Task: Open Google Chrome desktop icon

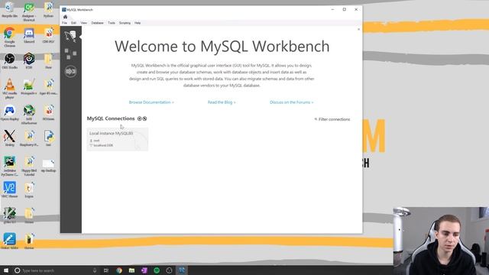Action: [9, 37]
